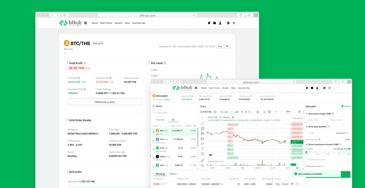The width and height of the screenshot is (365, 188).
Task: Select the 15m timeframe
Action: (x=231, y=112)
